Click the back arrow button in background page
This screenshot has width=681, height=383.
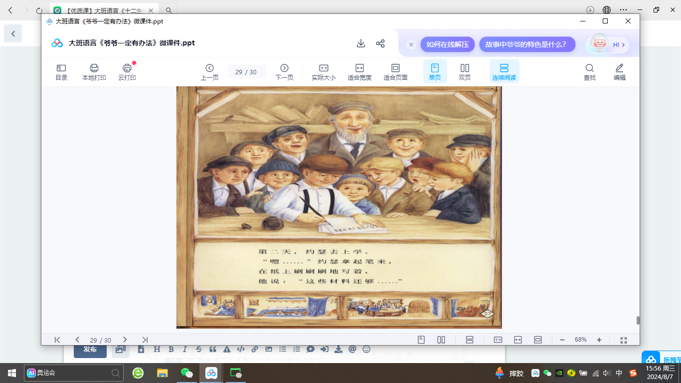(x=13, y=33)
